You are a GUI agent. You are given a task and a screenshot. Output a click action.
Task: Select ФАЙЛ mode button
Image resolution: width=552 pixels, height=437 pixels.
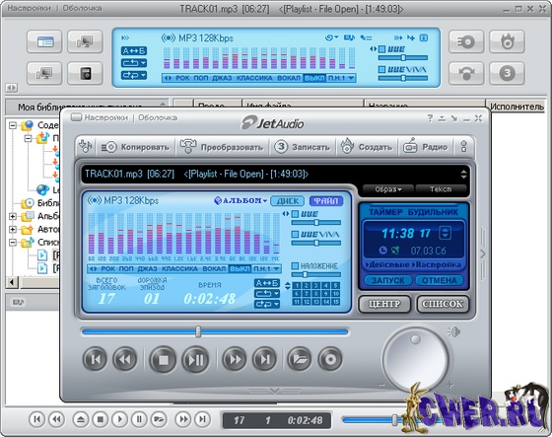pos(326,201)
